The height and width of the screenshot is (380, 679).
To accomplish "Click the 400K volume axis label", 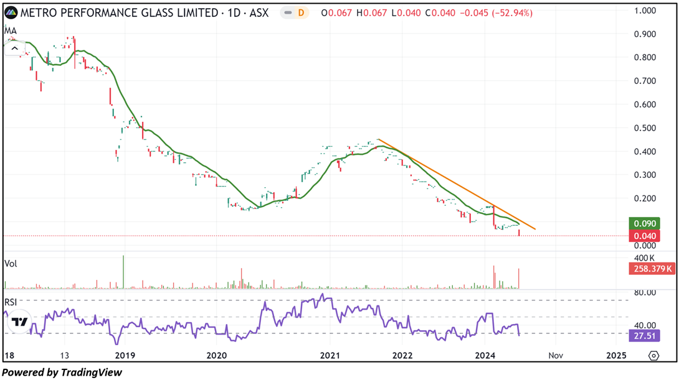I will [x=643, y=258].
